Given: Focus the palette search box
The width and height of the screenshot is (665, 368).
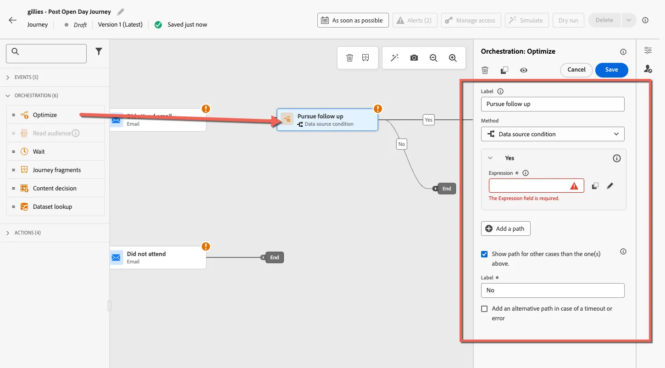Looking at the screenshot, I should (46, 54).
